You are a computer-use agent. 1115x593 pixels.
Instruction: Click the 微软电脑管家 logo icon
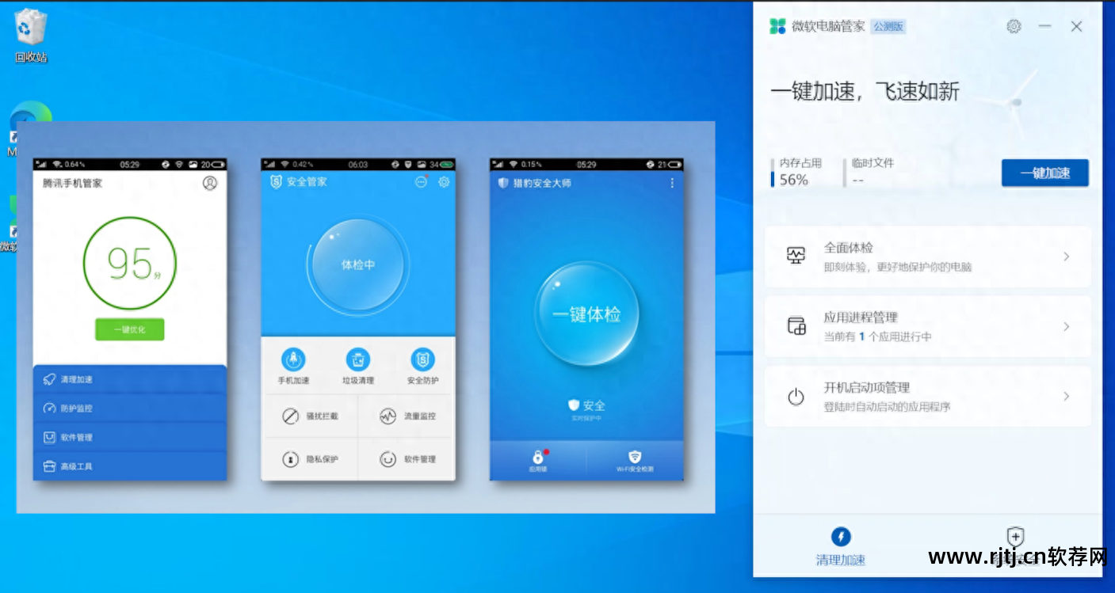pos(777,26)
